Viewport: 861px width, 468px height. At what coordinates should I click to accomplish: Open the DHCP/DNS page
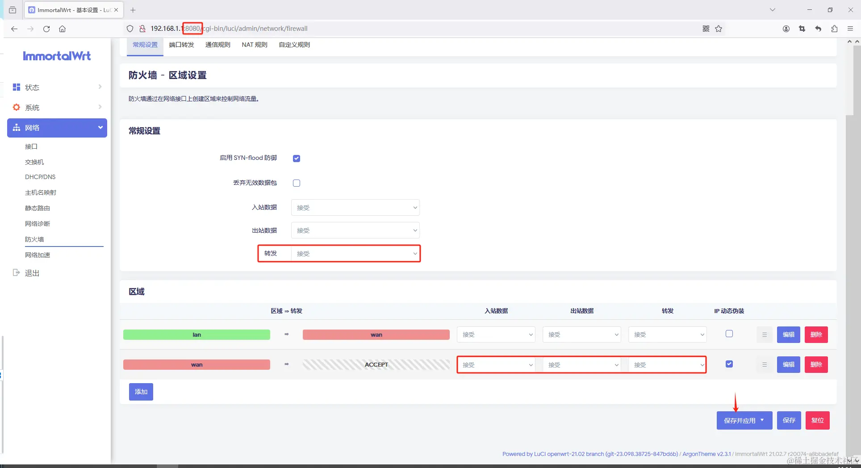click(40, 177)
